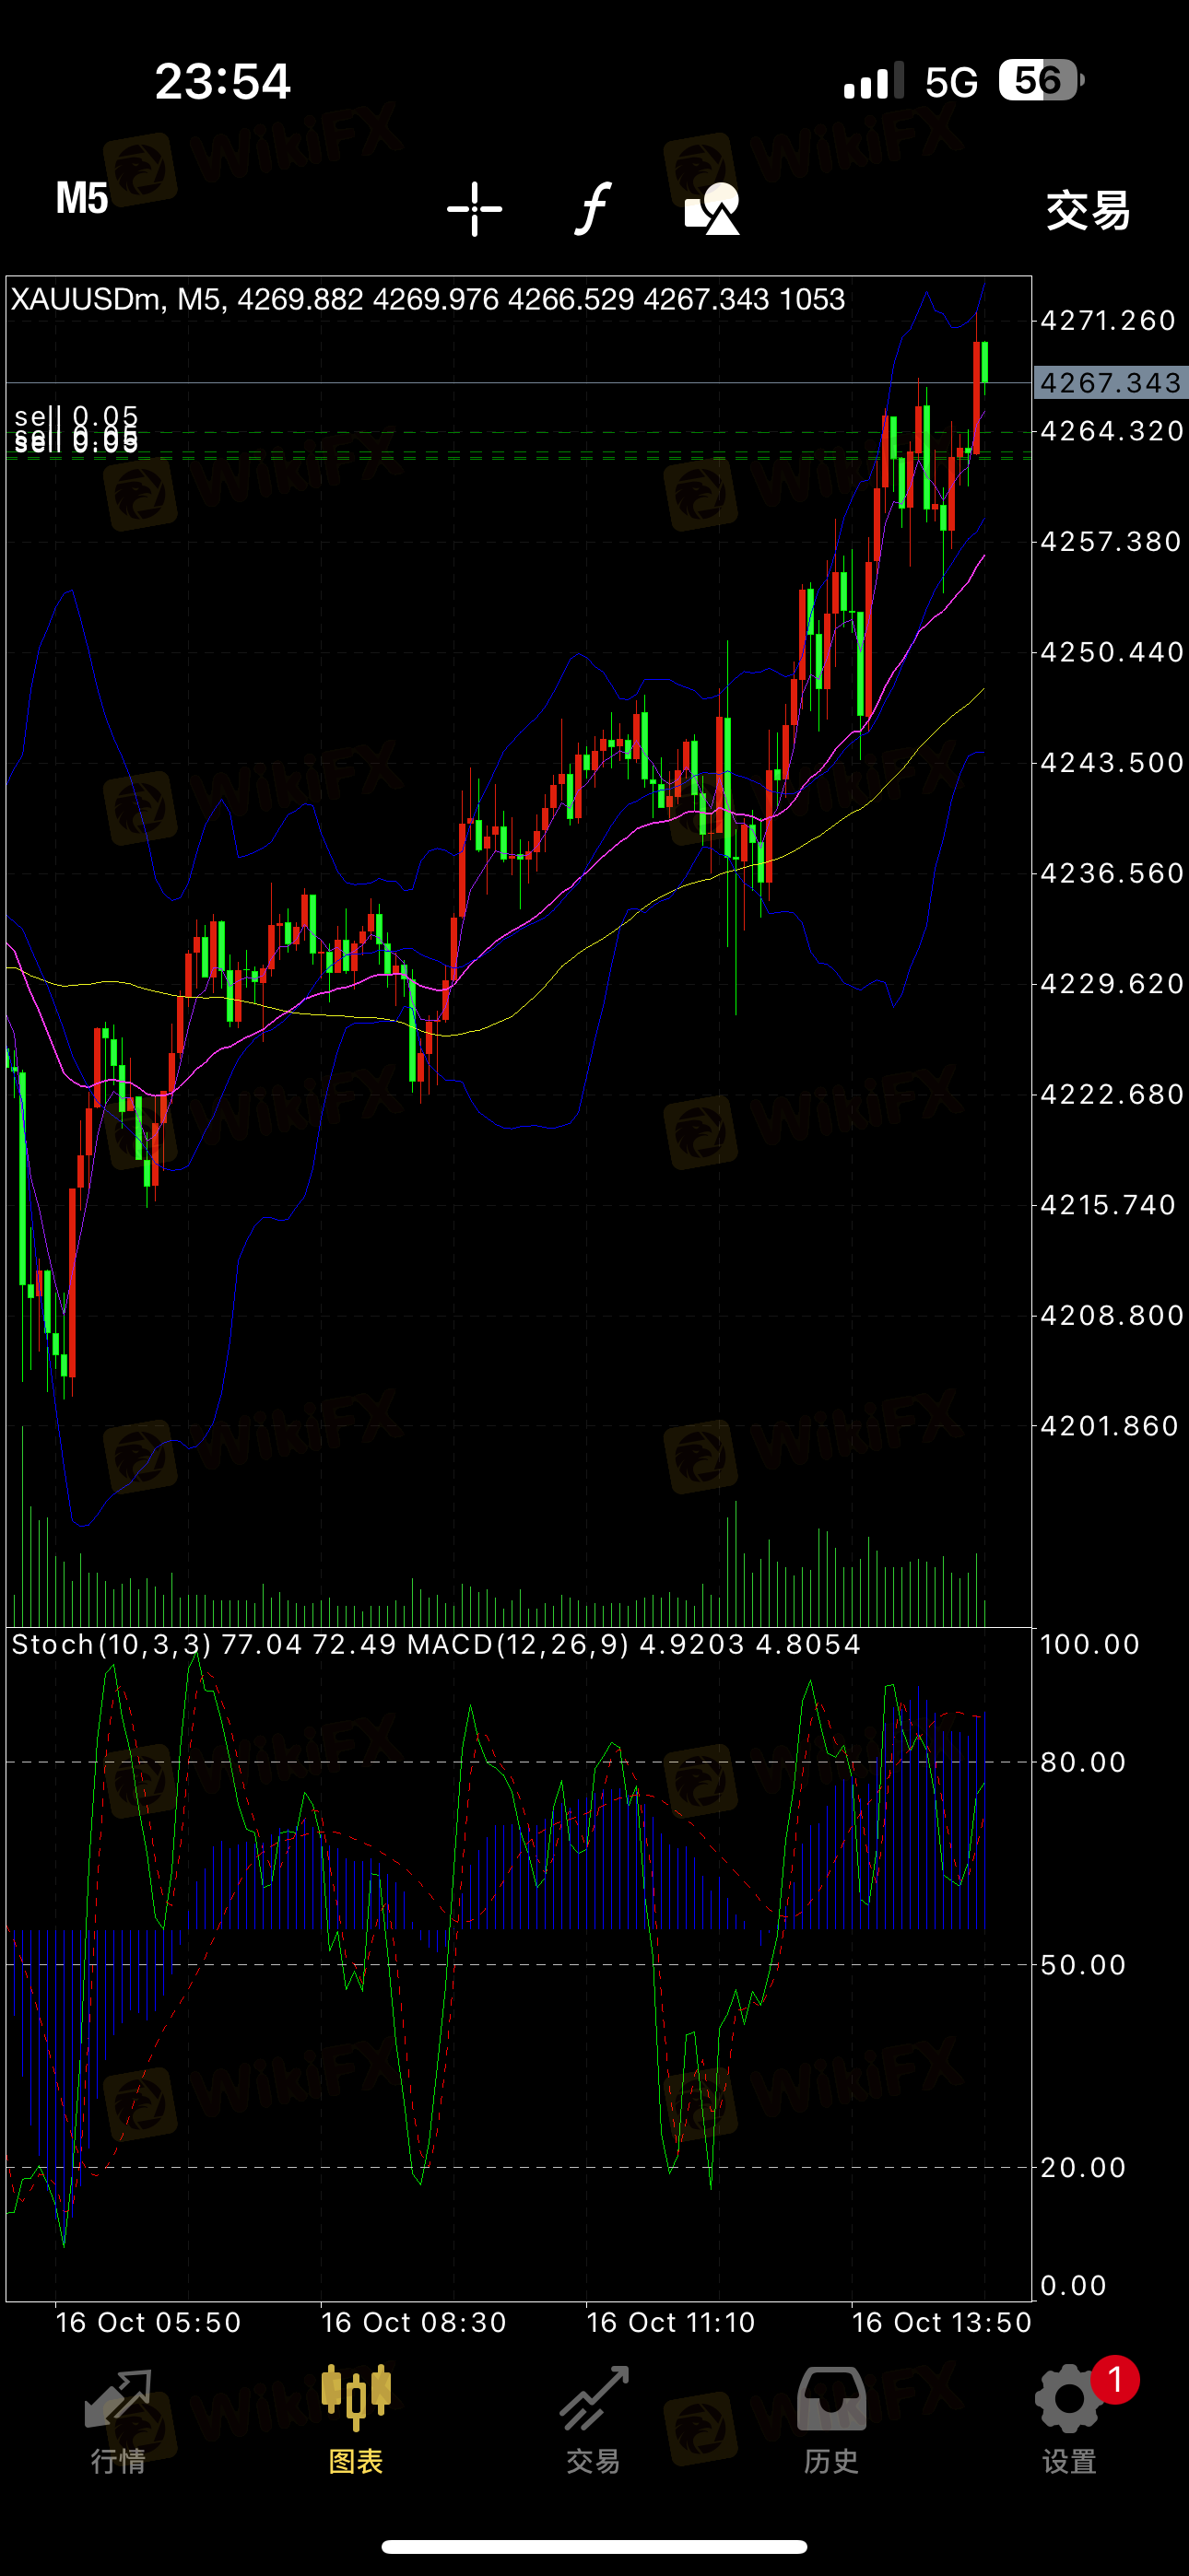Open the indicators function icon

[x=593, y=208]
